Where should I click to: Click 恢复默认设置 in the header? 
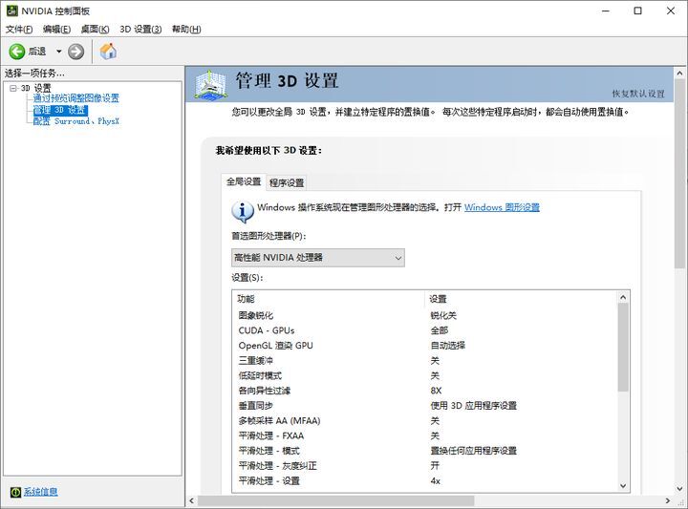[x=638, y=94]
